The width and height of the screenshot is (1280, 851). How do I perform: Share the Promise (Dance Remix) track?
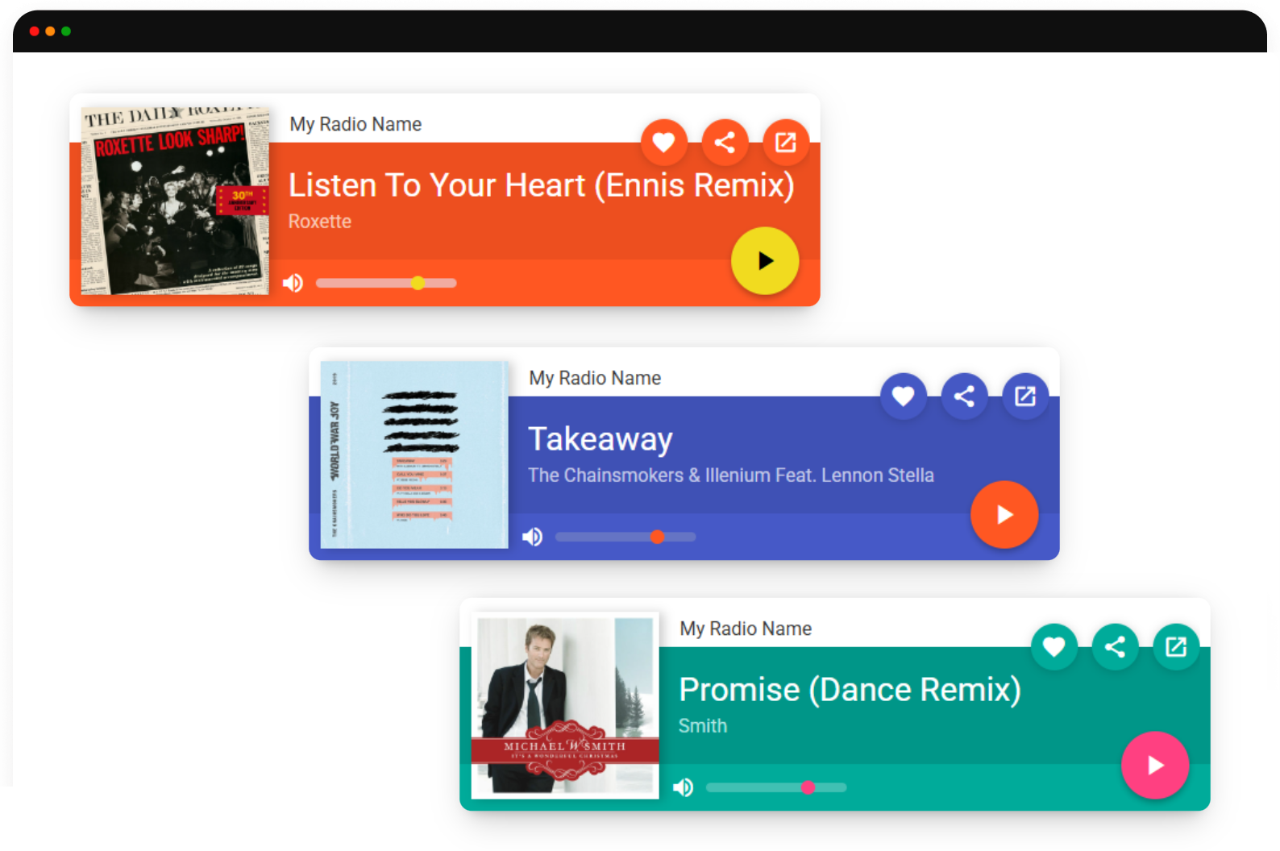(1115, 647)
